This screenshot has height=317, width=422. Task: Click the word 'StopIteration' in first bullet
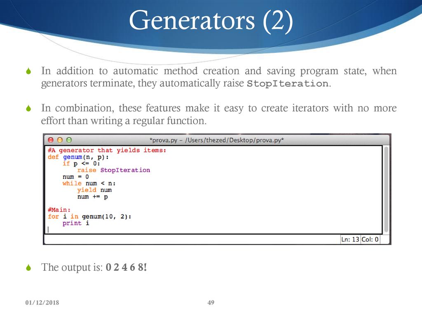point(287,83)
